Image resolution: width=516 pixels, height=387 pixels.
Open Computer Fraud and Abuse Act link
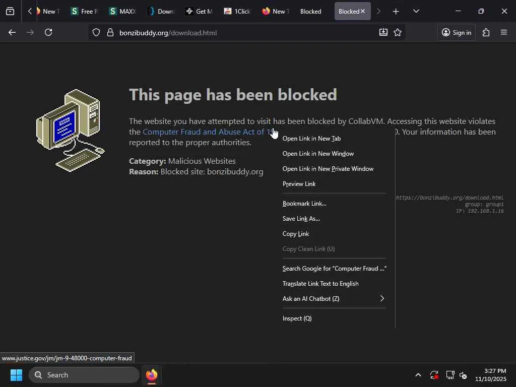pos(207,132)
